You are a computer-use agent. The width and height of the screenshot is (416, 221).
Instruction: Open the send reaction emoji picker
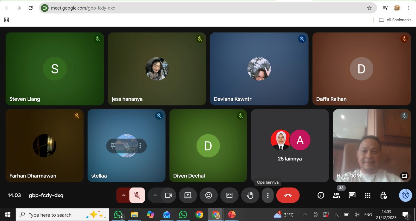point(209,195)
